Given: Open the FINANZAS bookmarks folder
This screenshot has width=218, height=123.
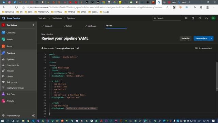Looking at the screenshot, I should pyautogui.click(x=57, y=12).
